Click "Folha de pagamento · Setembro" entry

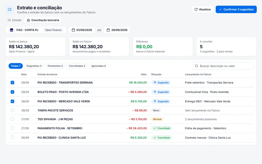click(206, 128)
